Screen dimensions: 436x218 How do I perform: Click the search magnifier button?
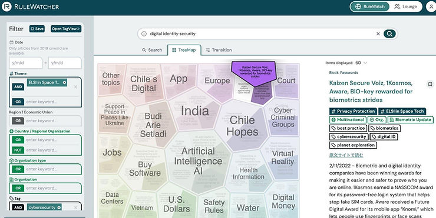pos(389,34)
